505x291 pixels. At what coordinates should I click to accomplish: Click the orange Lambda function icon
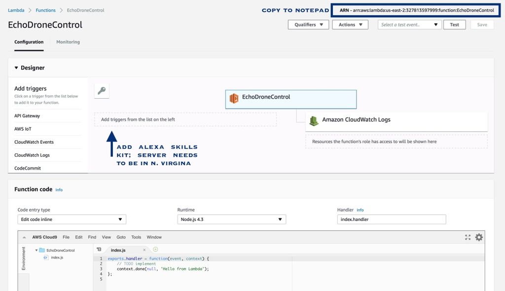[234, 98]
